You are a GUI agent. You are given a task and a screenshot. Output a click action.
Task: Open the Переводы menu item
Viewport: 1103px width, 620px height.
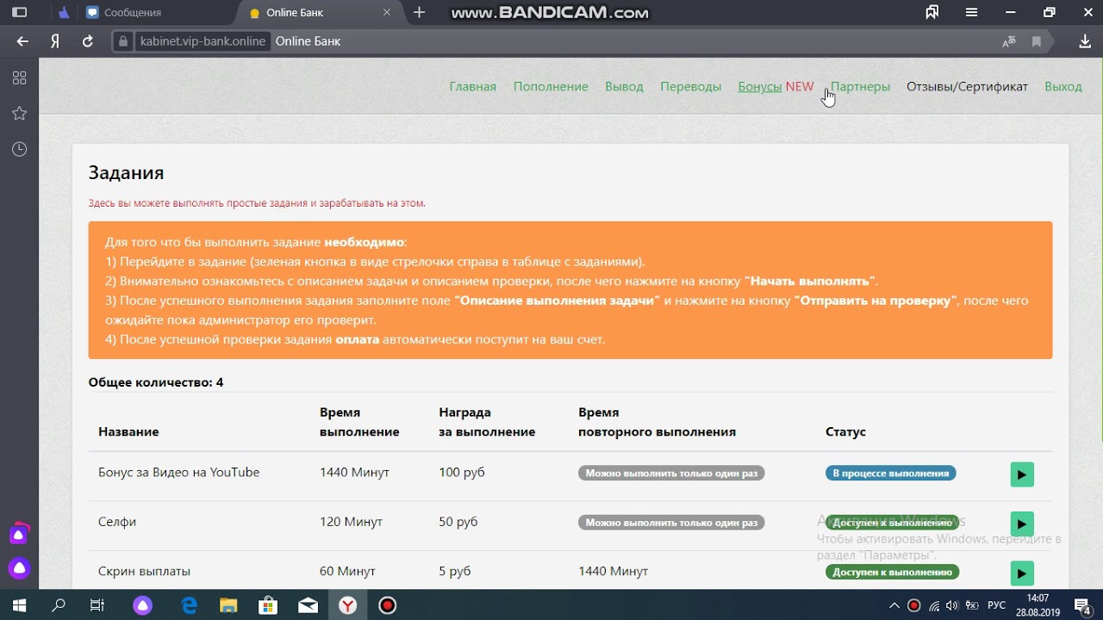pyautogui.click(x=690, y=86)
